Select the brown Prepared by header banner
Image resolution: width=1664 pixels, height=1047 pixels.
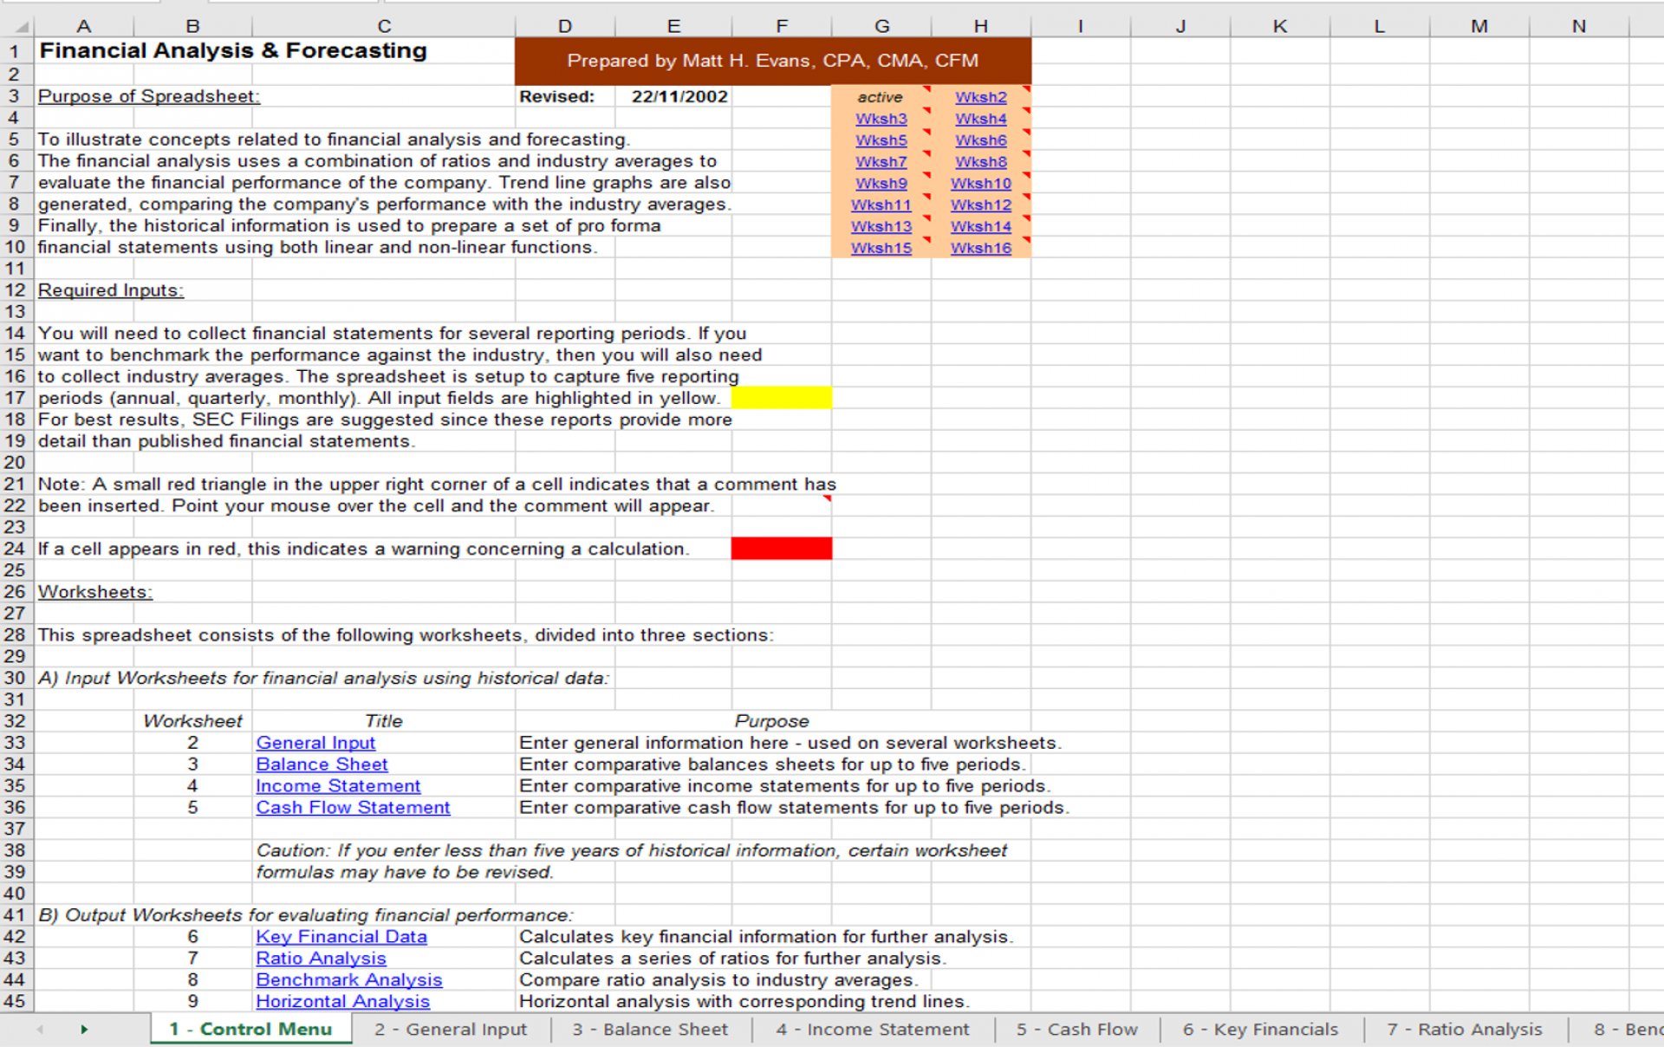(772, 61)
